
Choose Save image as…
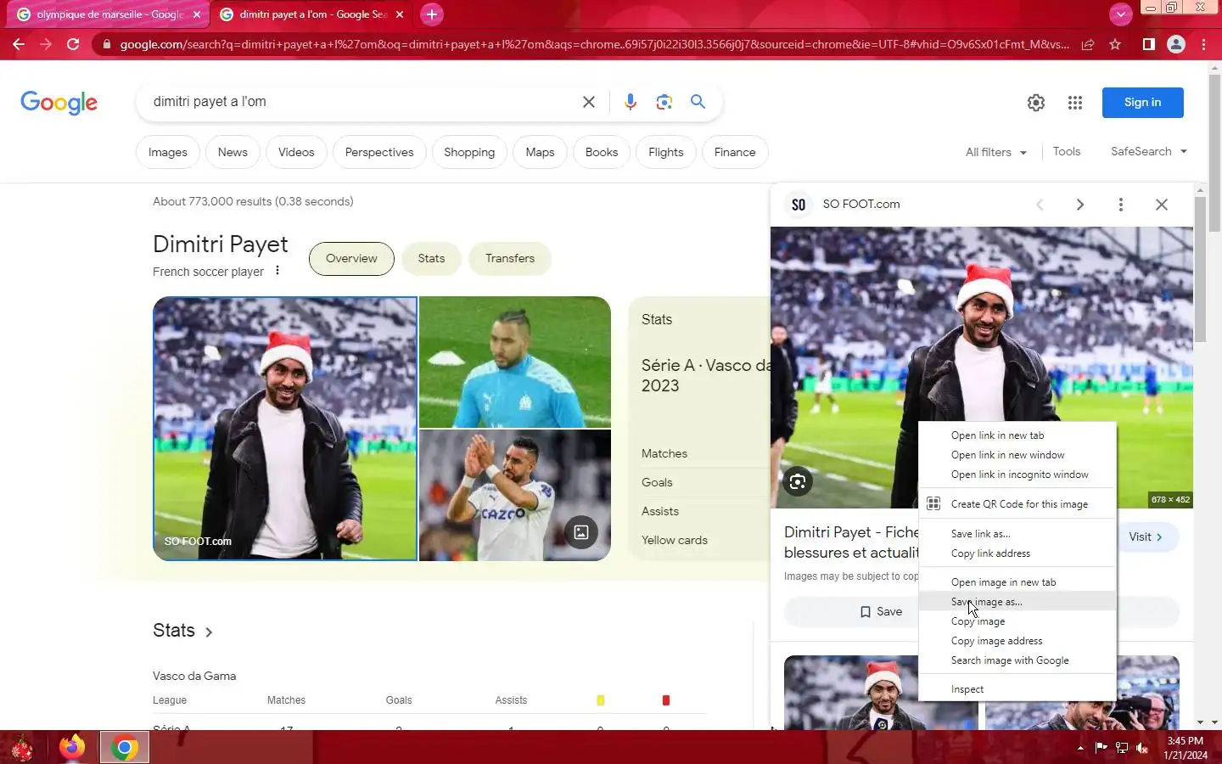tap(1017, 602)
